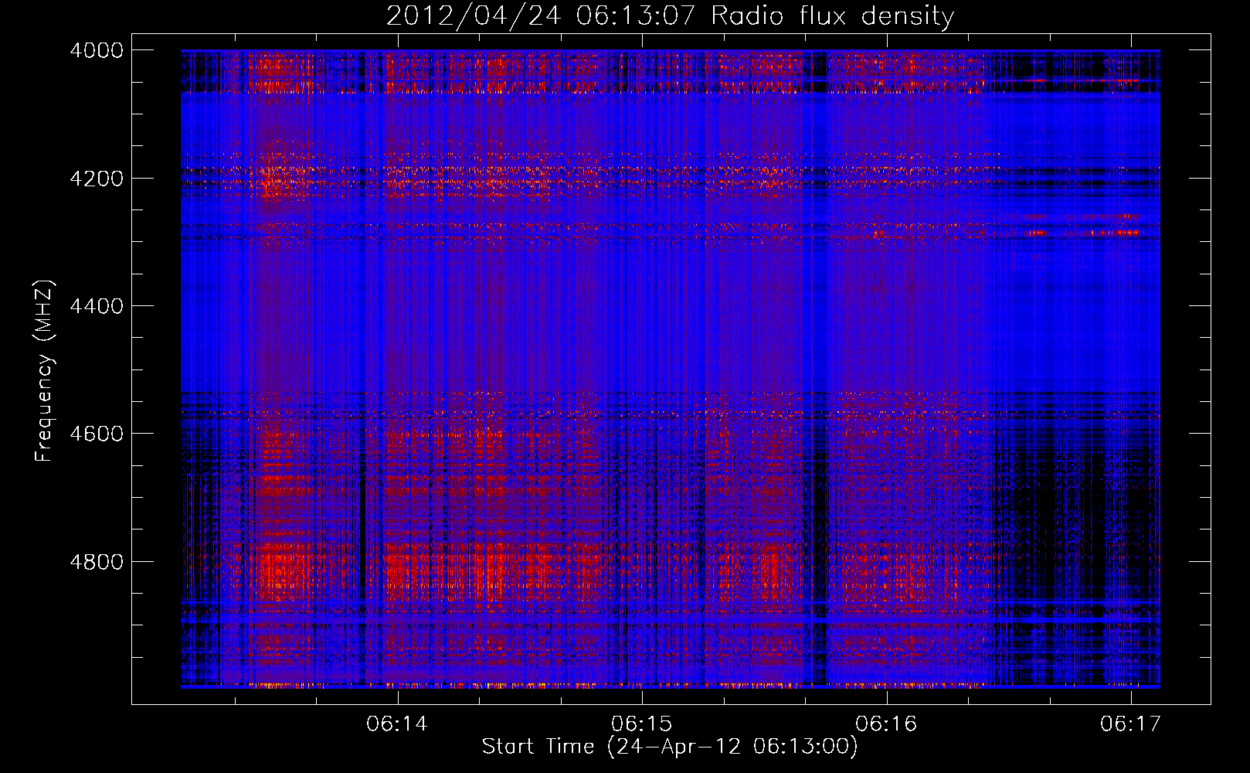Image resolution: width=1250 pixels, height=773 pixels.
Task: Select the 4200 frequency axis label
Action: pyautogui.click(x=97, y=179)
